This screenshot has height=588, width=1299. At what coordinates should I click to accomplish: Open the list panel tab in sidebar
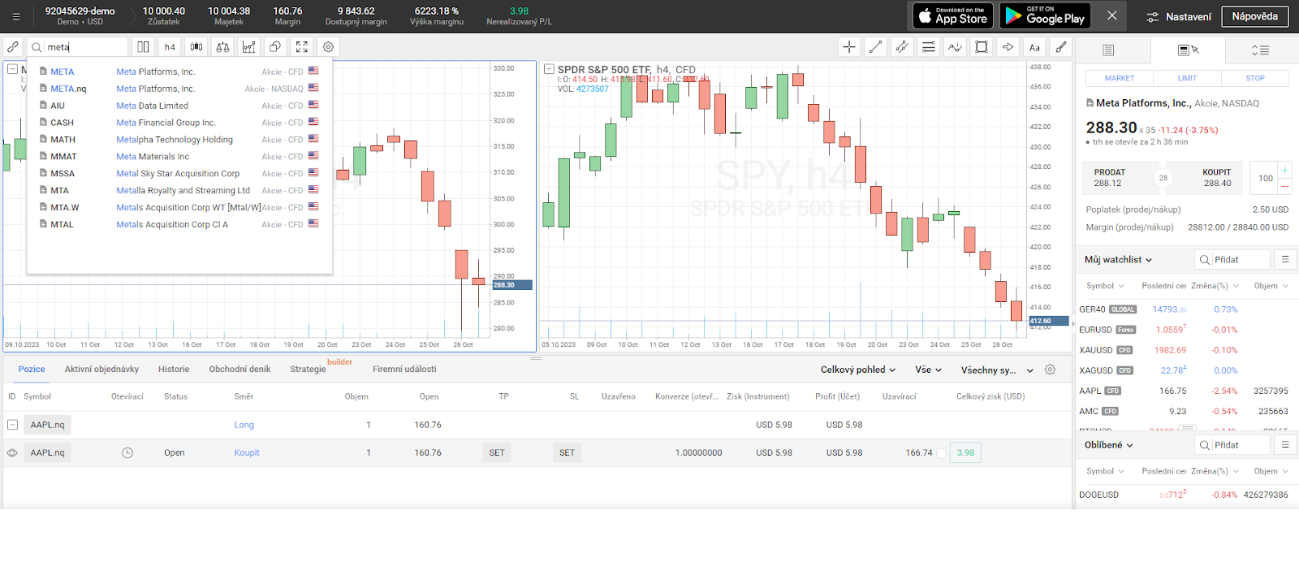pyautogui.click(x=1108, y=50)
